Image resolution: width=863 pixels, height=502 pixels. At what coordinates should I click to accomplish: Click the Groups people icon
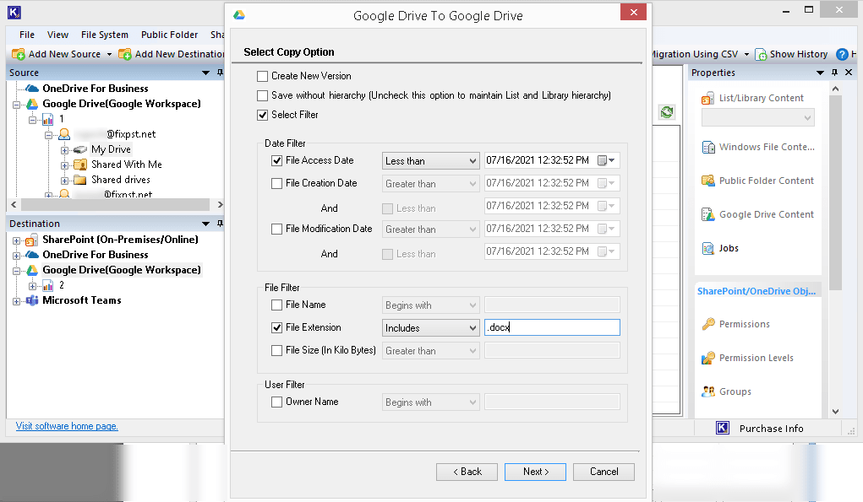707,391
